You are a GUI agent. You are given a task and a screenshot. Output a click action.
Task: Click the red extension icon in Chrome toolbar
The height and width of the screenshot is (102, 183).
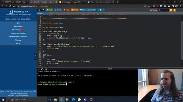pos(154,6)
